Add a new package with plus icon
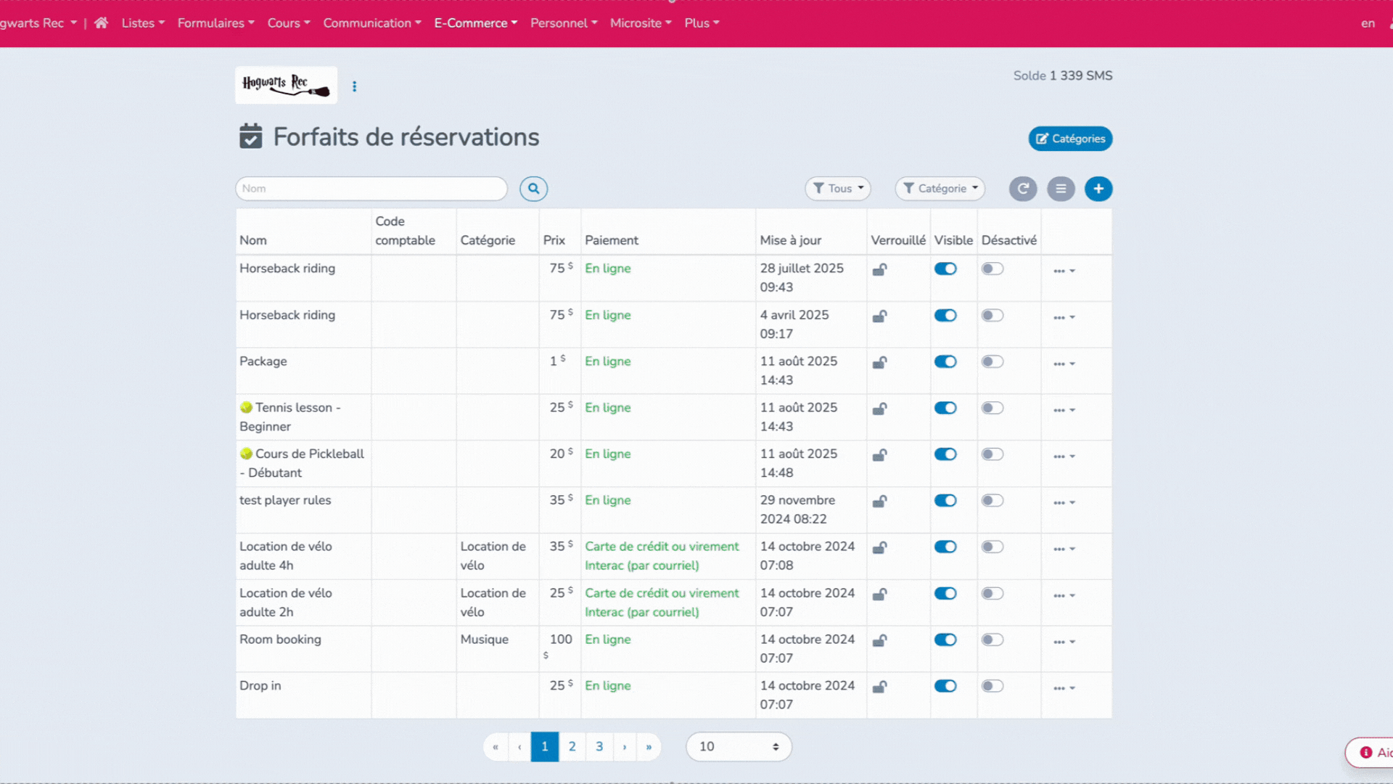 [1098, 189]
